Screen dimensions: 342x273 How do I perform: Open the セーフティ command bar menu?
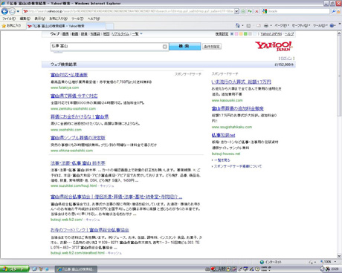point(301,26)
